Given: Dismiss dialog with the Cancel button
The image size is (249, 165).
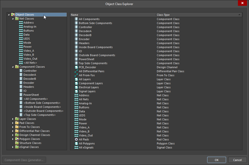Looking at the screenshot, I should pyautogui.click(x=237, y=160).
